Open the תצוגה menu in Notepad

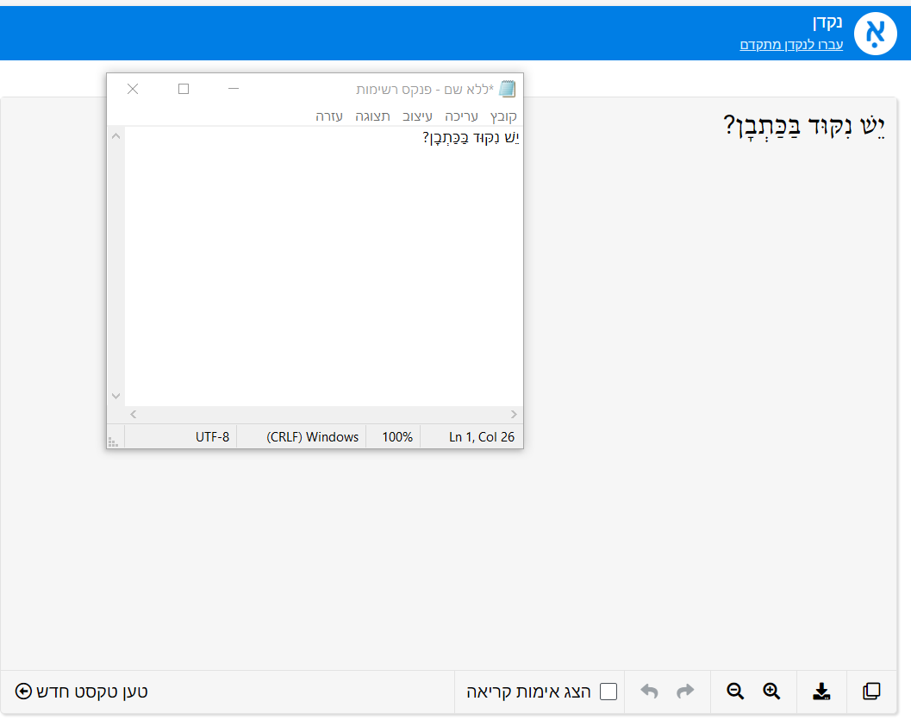pos(372,116)
